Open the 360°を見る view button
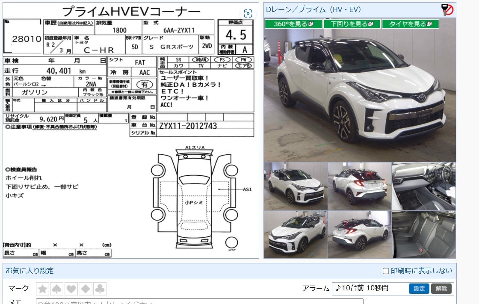The image size is (479, 304). (293, 24)
